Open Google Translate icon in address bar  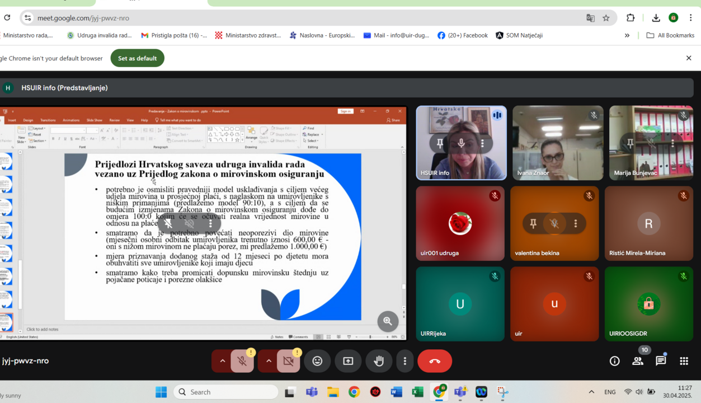(x=590, y=18)
